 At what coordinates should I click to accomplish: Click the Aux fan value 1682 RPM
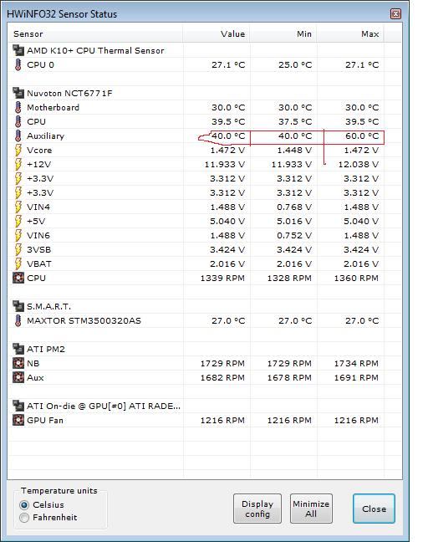click(222, 377)
